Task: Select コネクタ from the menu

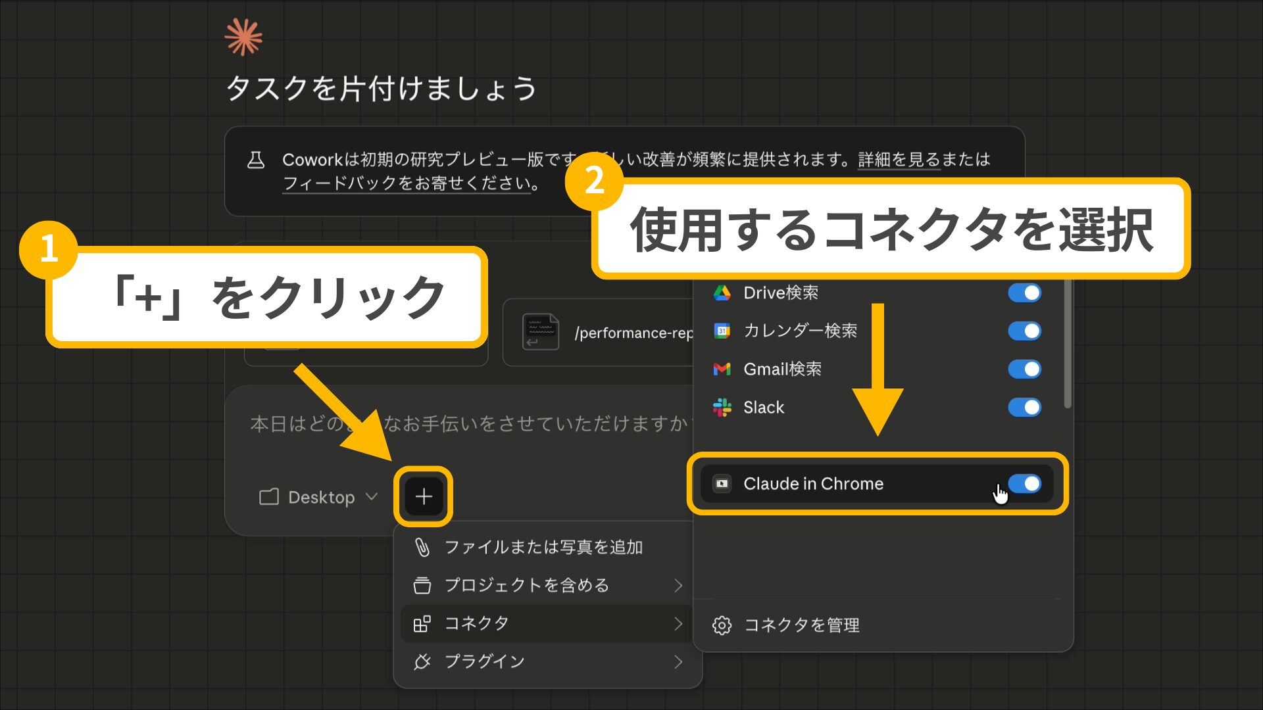Action: 478,623
